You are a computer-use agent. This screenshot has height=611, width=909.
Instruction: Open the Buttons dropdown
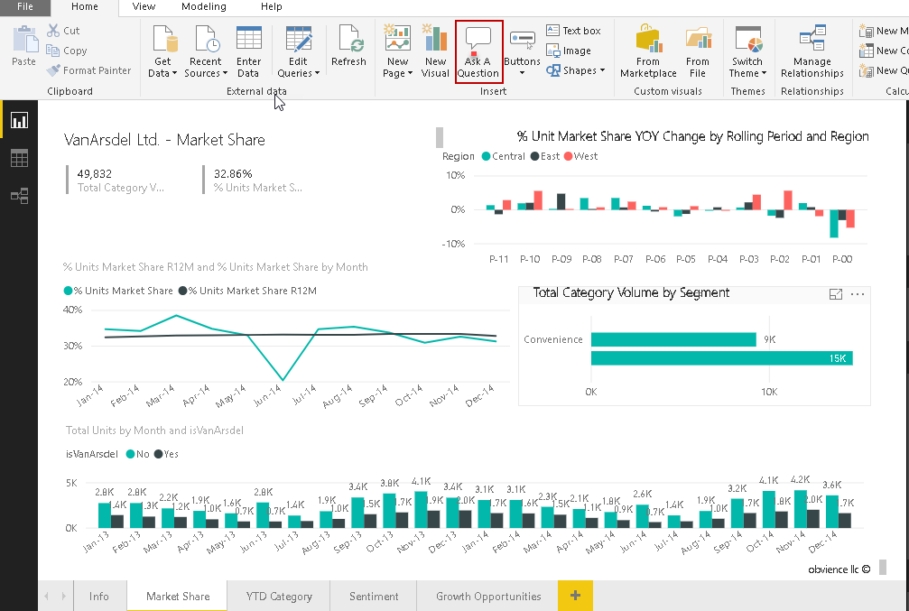click(522, 51)
